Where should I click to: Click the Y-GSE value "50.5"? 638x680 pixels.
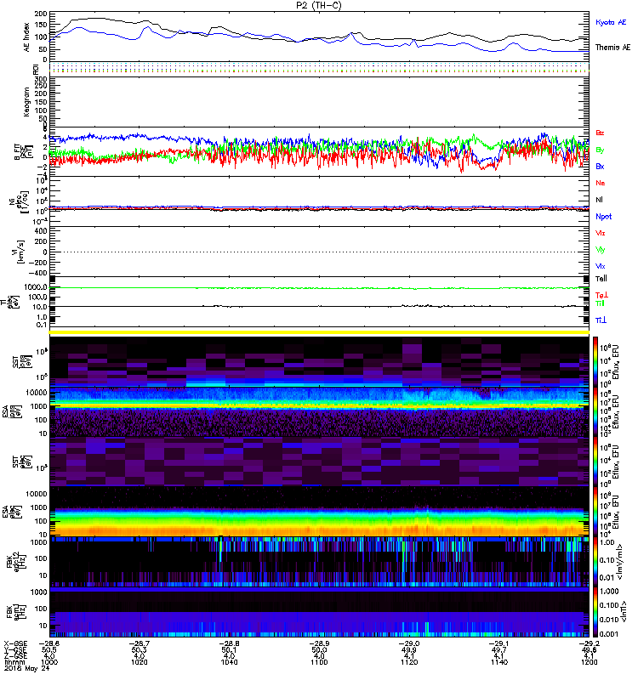[x=49, y=649]
